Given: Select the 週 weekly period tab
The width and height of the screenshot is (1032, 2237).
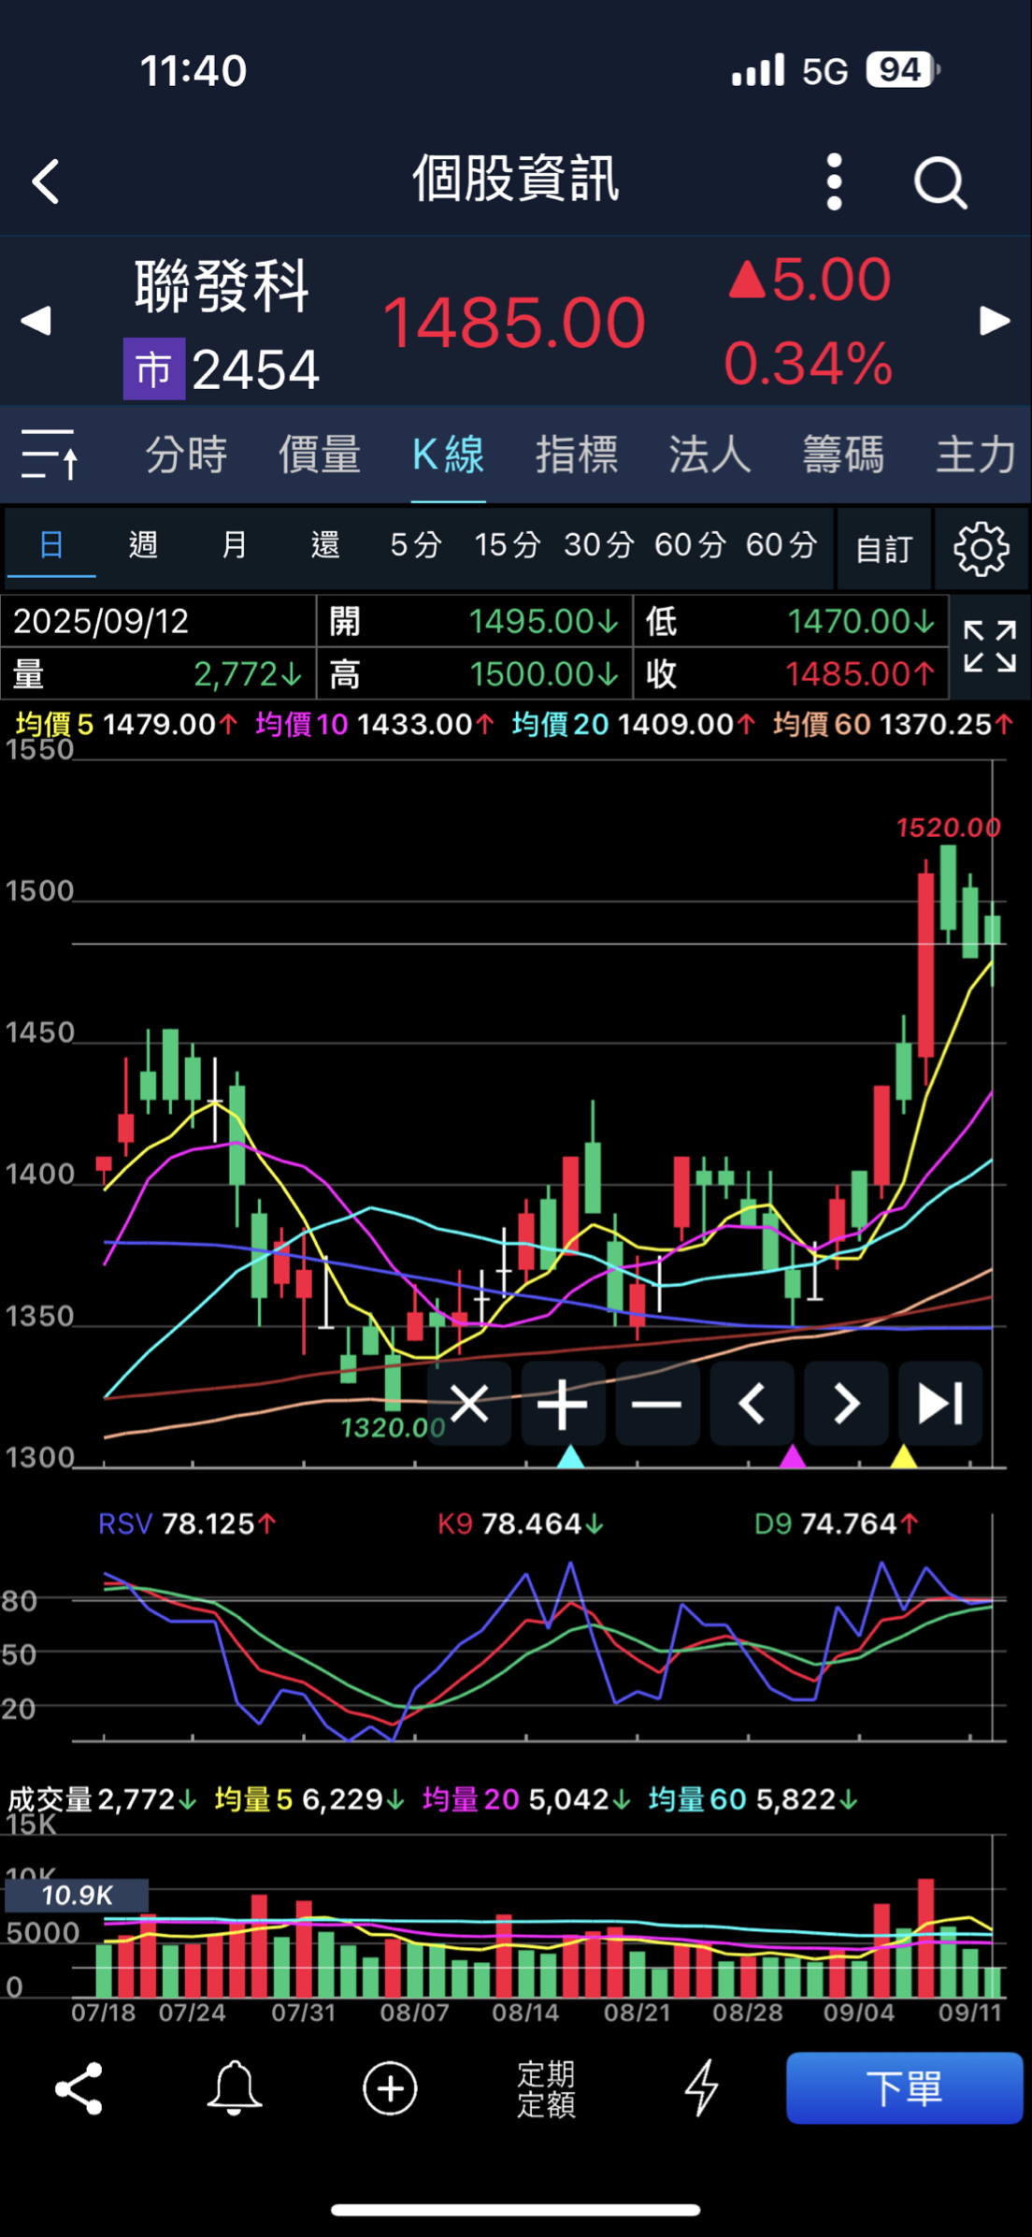Looking at the screenshot, I should 143,544.
